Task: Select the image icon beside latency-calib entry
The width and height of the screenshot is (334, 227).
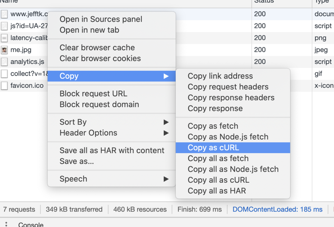Action: pos(4,38)
